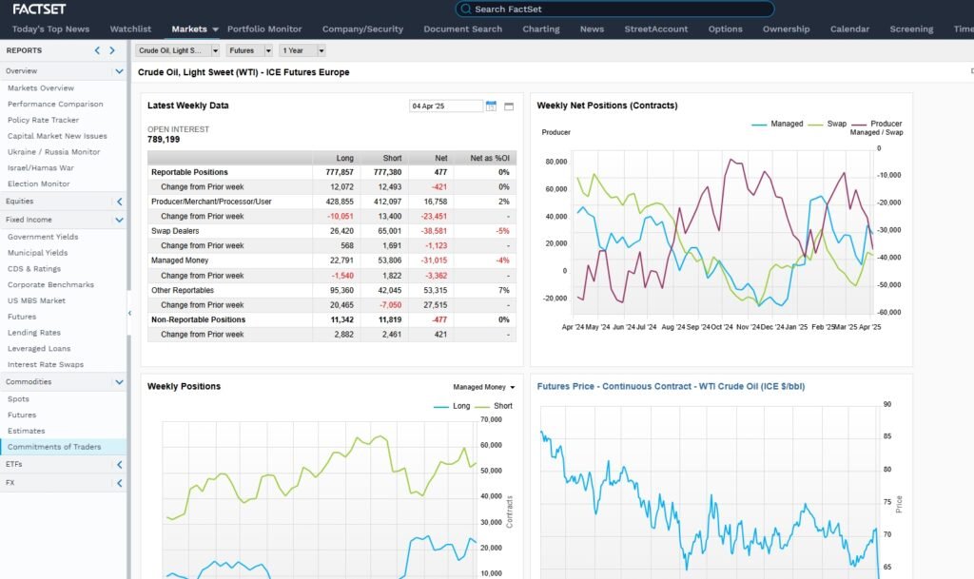Open the Government Yields report
Screen dimensions: 974x579
click(x=43, y=237)
